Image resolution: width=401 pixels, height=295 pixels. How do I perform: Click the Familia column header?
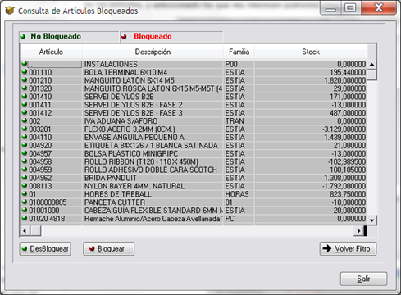(x=239, y=52)
